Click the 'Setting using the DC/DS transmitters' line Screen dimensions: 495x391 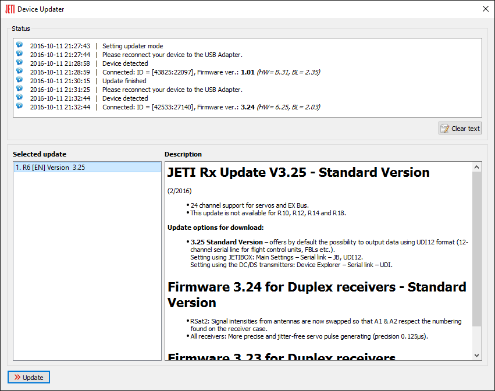coord(291,265)
